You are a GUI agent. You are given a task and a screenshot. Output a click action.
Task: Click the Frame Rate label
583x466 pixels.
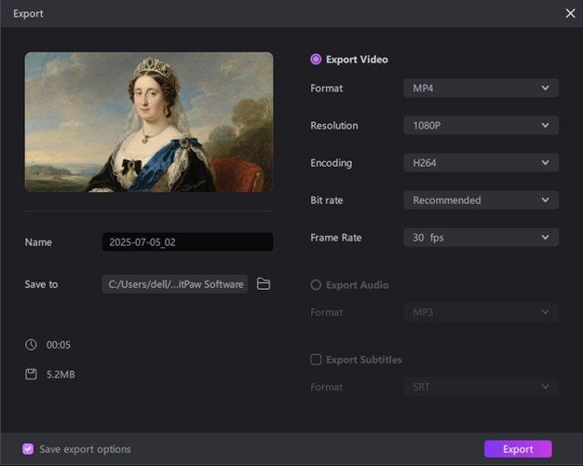coord(336,238)
